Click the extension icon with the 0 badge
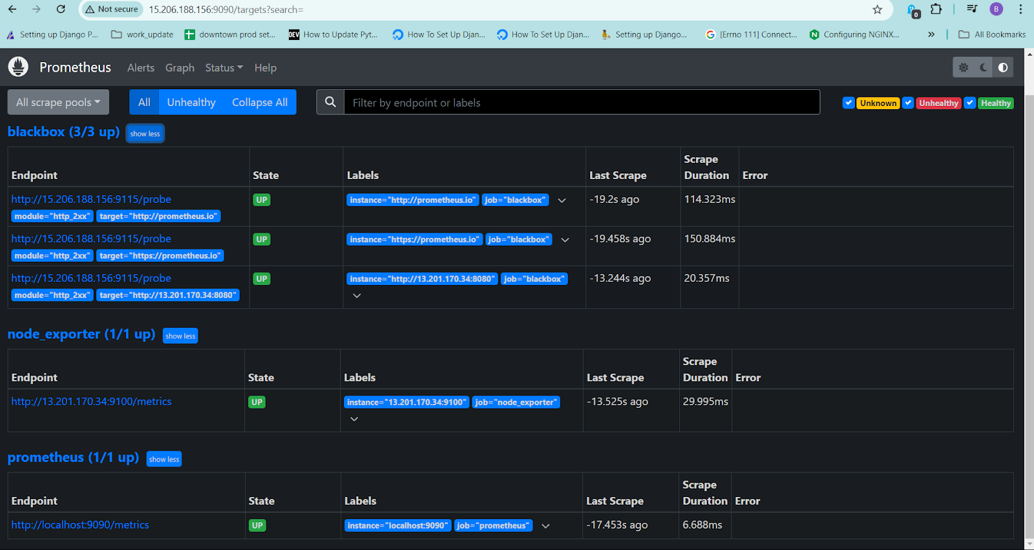The image size is (1034, 550). [913, 10]
